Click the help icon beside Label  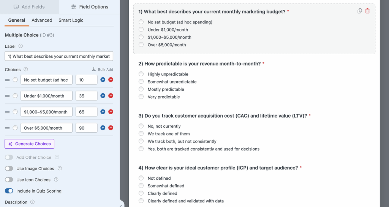pyautogui.click(x=21, y=46)
